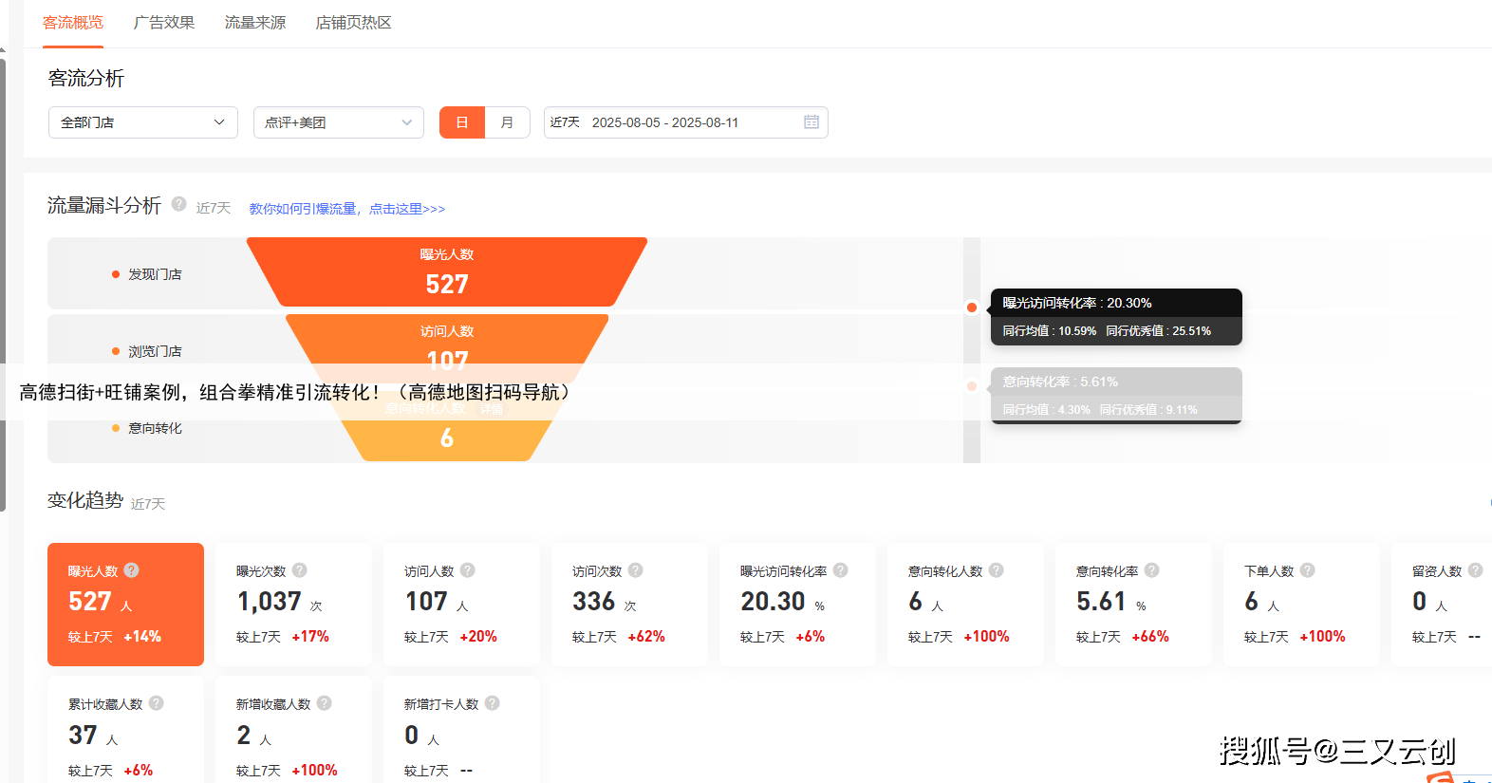Screen dimensions: 1492x783
Task: Open calendar icon in date range field
Action: click(811, 122)
